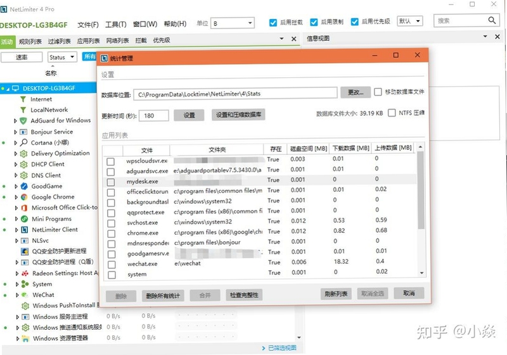This screenshot has height=355, width=507.
Task: Click the Google Chrome icon in tree
Action: tap(24, 197)
